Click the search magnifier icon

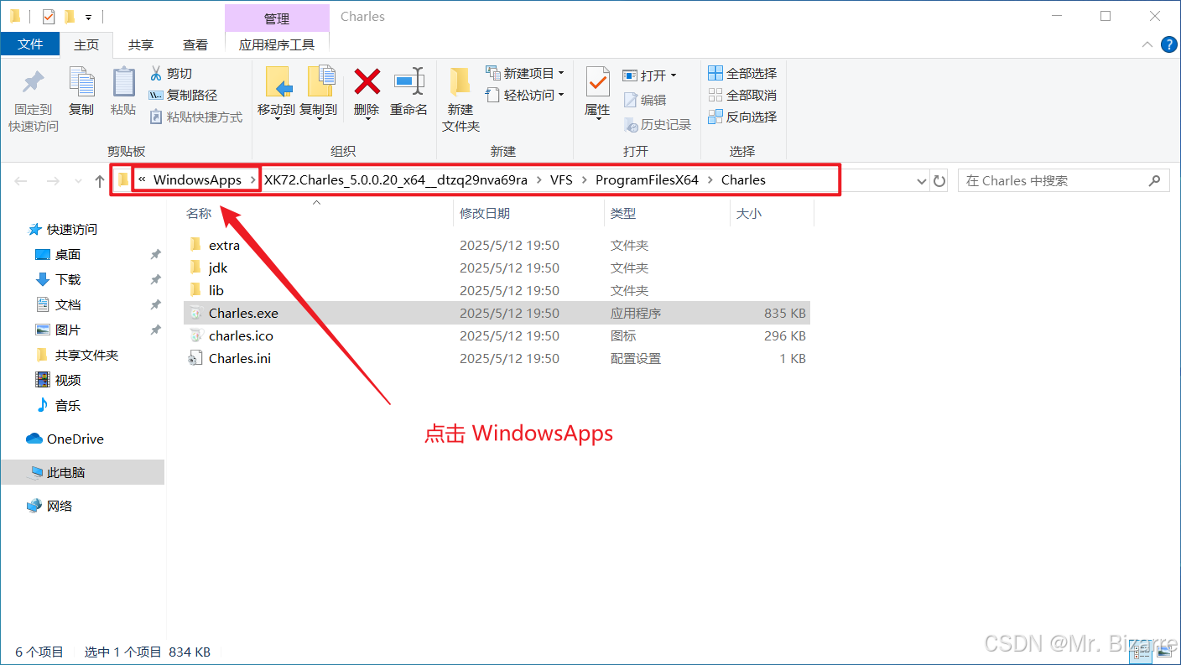1154,180
